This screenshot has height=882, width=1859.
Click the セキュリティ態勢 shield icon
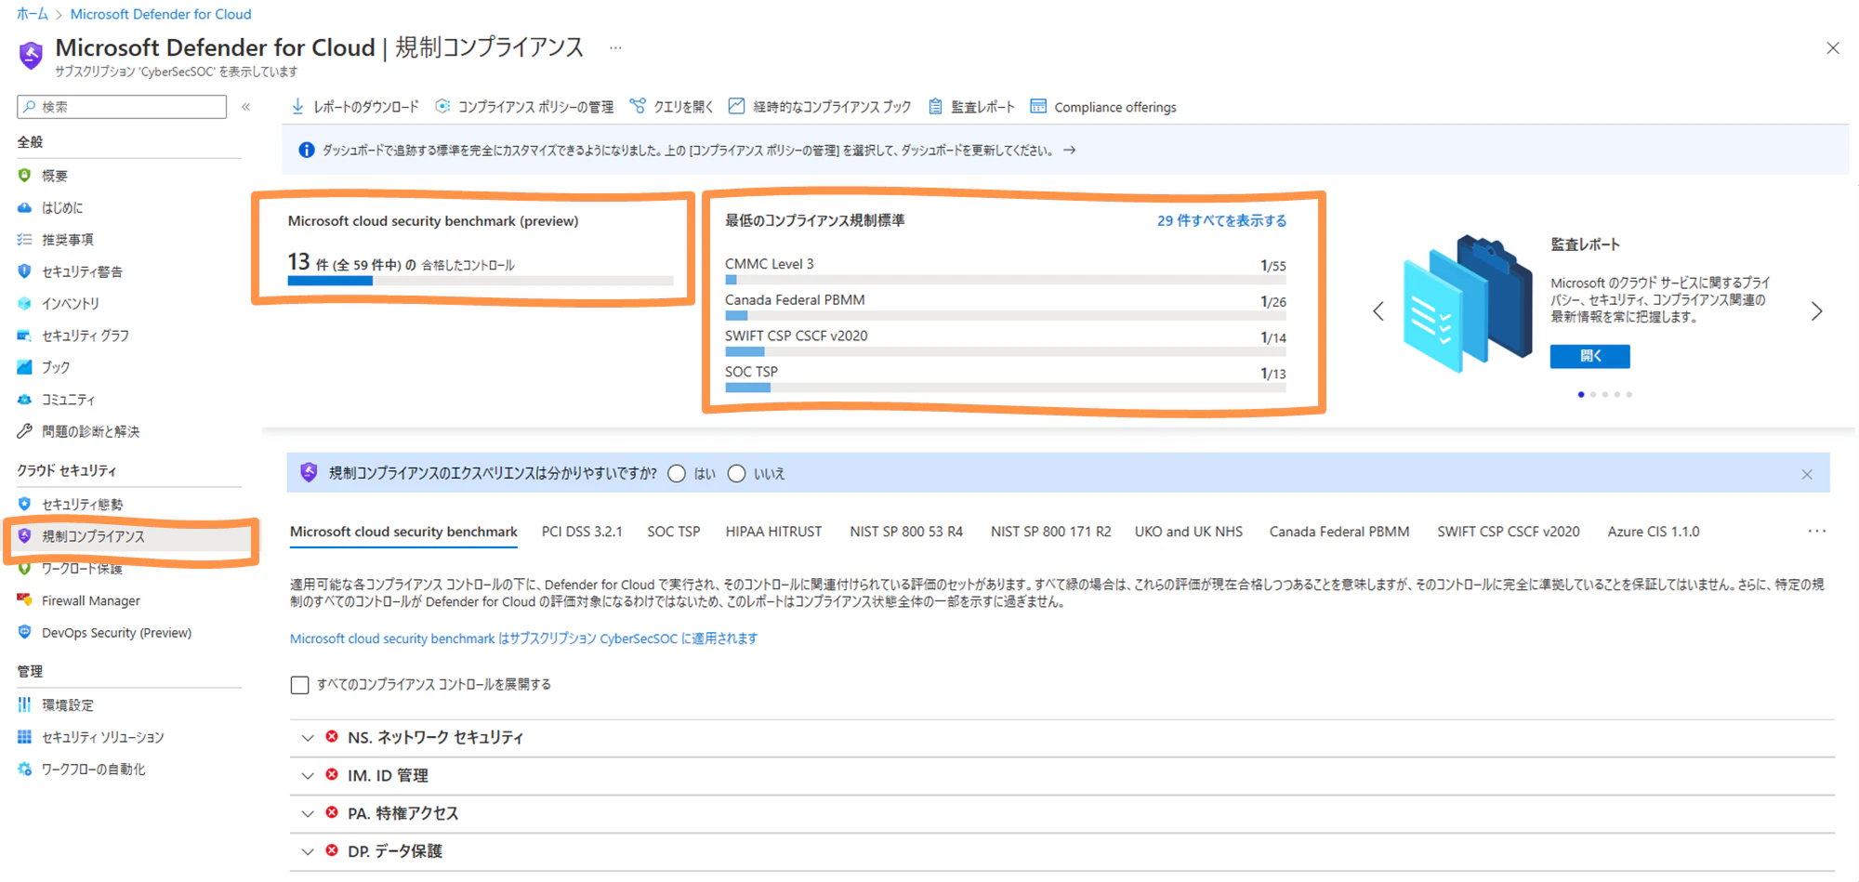pos(25,504)
